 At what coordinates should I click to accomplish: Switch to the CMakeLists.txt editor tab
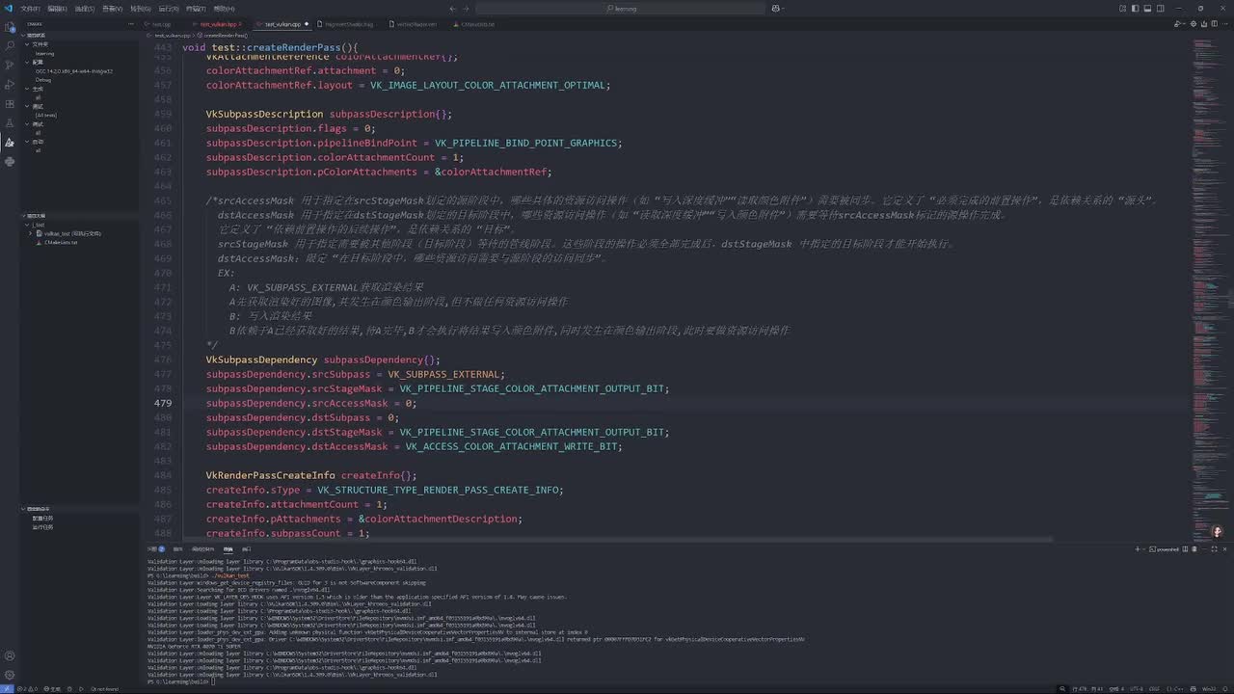tap(478, 23)
